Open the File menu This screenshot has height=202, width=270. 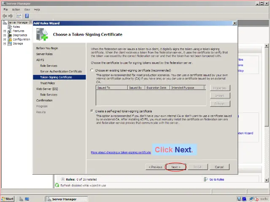pyautogui.click(x=5, y=9)
